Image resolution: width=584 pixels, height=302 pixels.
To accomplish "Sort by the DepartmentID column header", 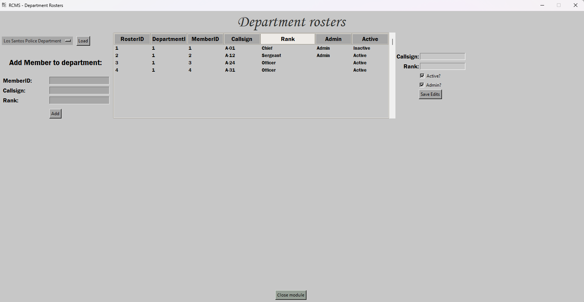I will pos(169,39).
